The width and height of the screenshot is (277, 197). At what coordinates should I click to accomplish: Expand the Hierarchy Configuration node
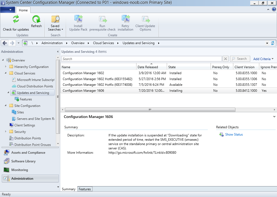[6, 67]
